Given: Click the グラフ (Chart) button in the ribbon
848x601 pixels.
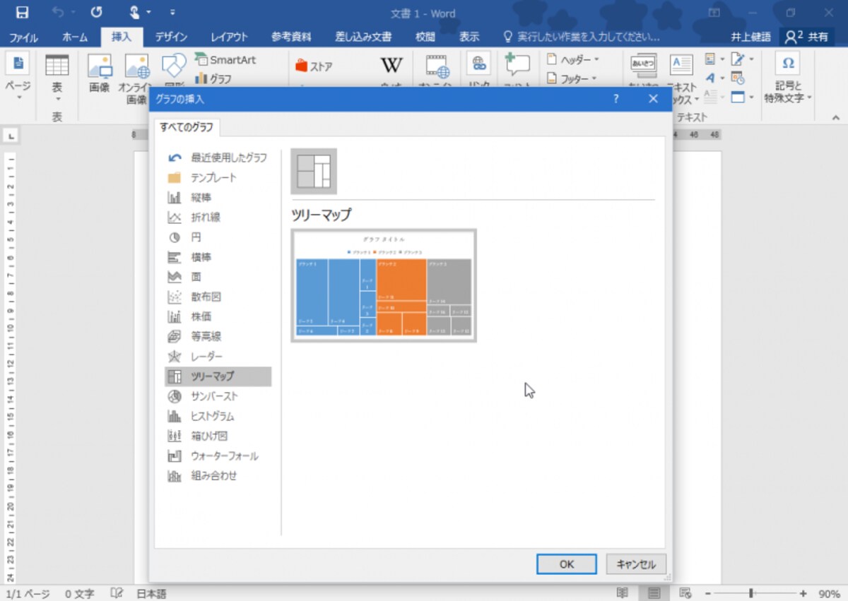Looking at the screenshot, I should click(x=213, y=78).
